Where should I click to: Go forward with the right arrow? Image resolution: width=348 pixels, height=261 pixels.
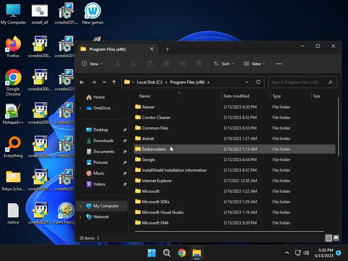[x=94, y=82]
